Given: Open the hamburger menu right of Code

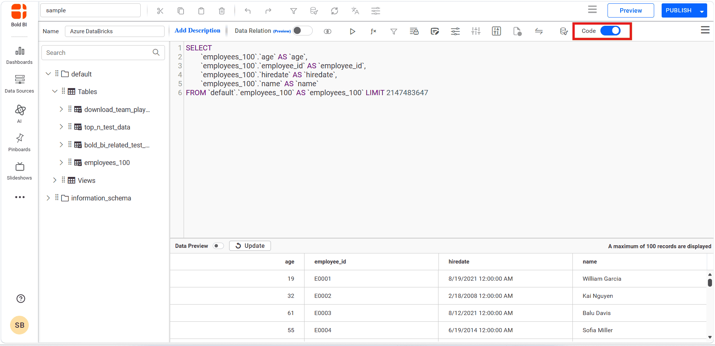Looking at the screenshot, I should (x=705, y=30).
